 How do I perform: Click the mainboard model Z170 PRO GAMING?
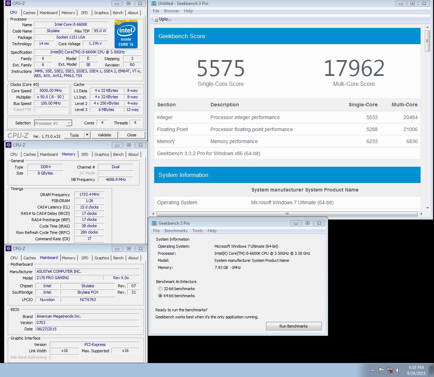coord(69,278)
